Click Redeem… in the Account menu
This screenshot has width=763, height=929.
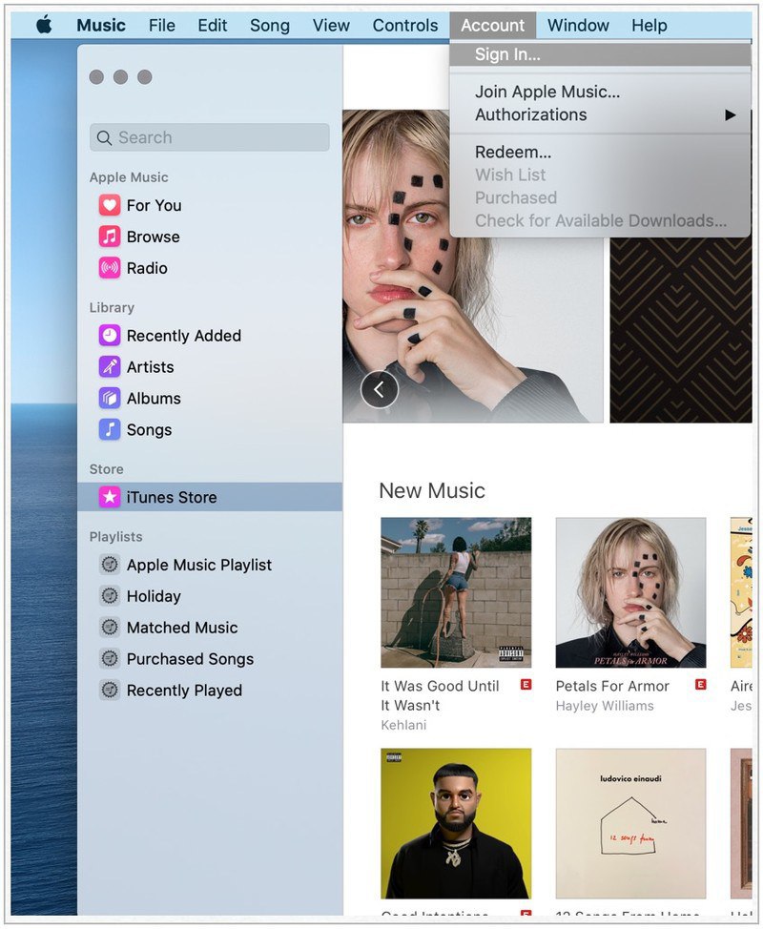coord(513,152)
